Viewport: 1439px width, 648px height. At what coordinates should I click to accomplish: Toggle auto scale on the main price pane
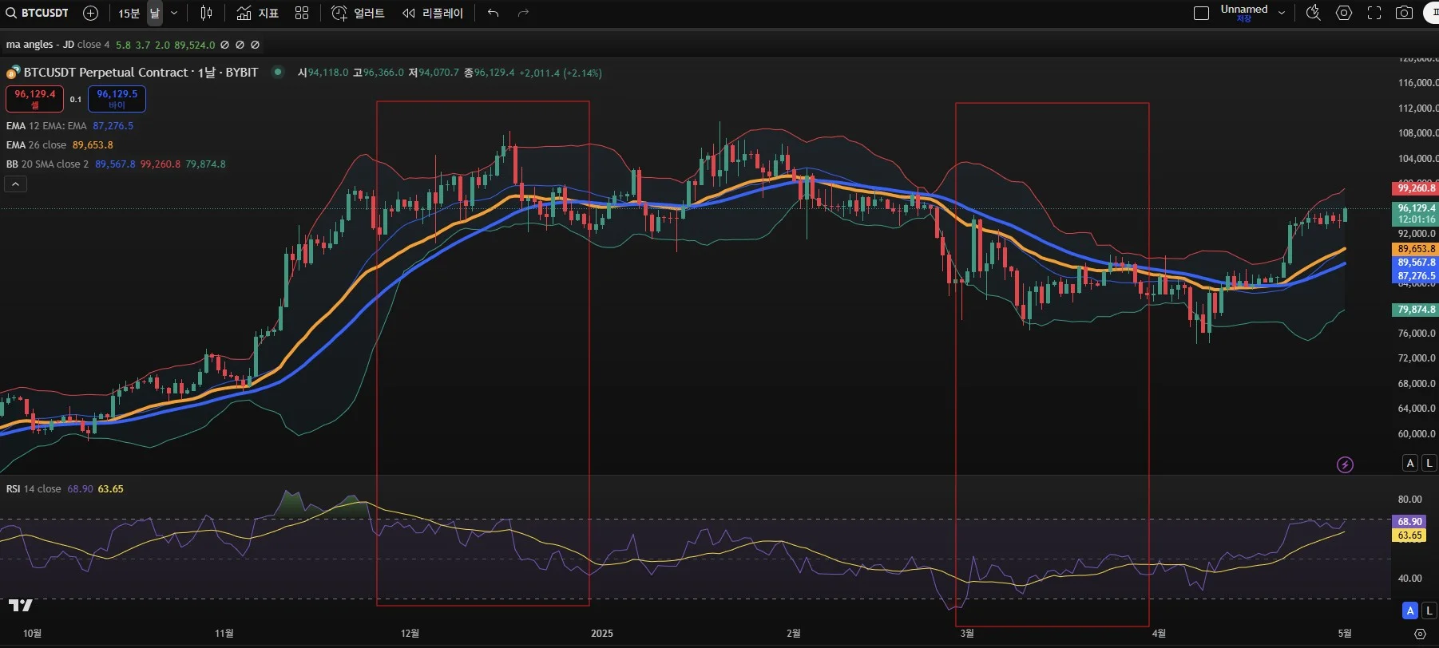click(x=1410, y=463)
